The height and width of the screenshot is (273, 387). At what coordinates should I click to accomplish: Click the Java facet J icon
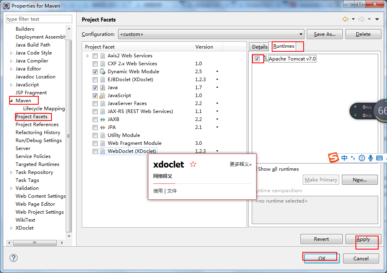click(x=103, y=88)
